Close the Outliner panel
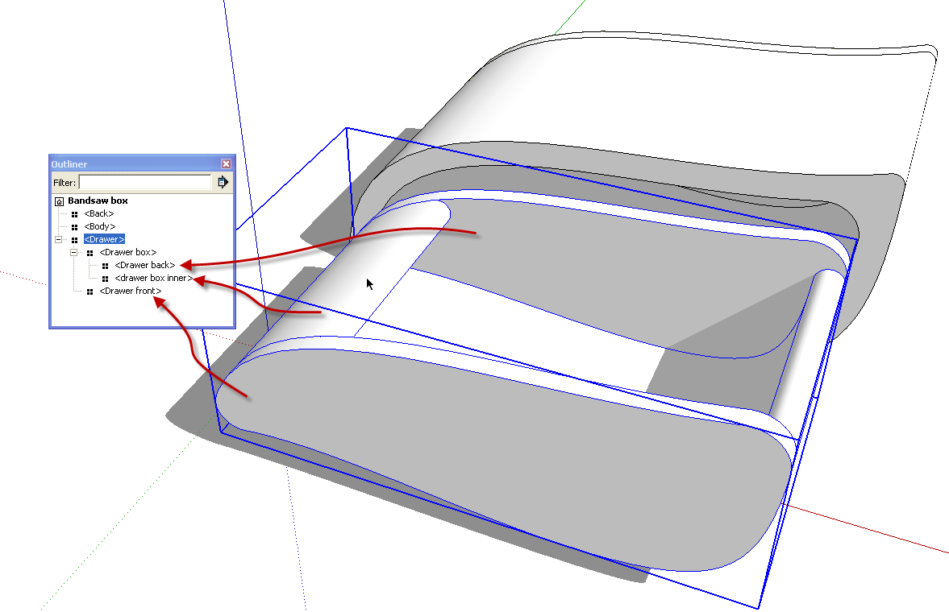Image resolution: width=949 pixels, height=612 pixels. coord(226,163)
